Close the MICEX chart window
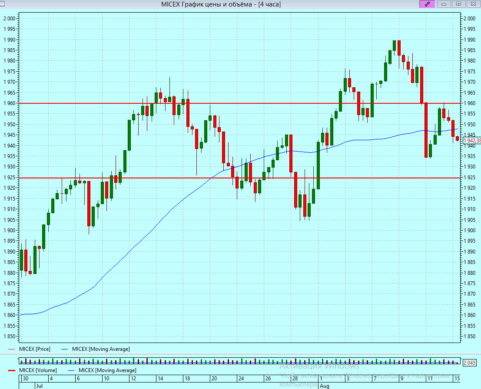This screenshot has height=389, width=481. click(x=473, y=4)
